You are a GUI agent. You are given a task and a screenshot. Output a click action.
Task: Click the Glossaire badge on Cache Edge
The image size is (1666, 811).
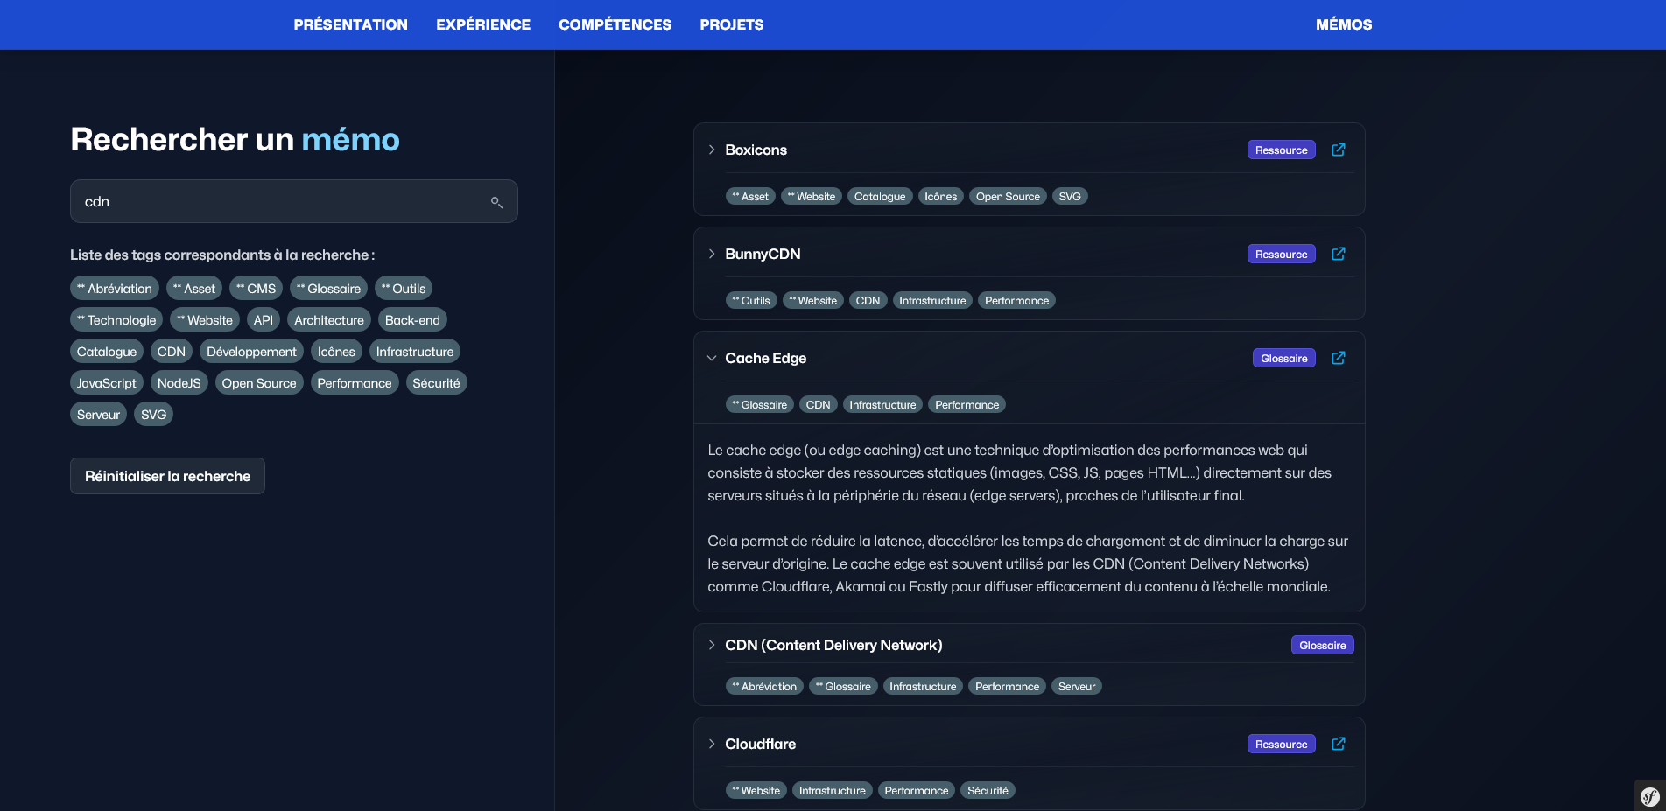(1283, 358)
